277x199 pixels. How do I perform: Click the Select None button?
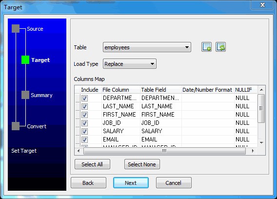click(x=142, y=164)
